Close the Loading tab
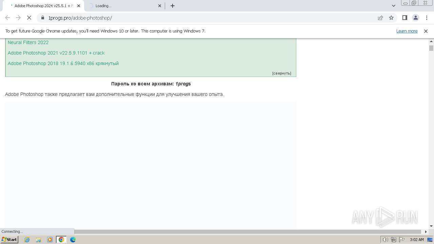Image resolution: width=434 pixels, height=244 pixels. point(160,6)
